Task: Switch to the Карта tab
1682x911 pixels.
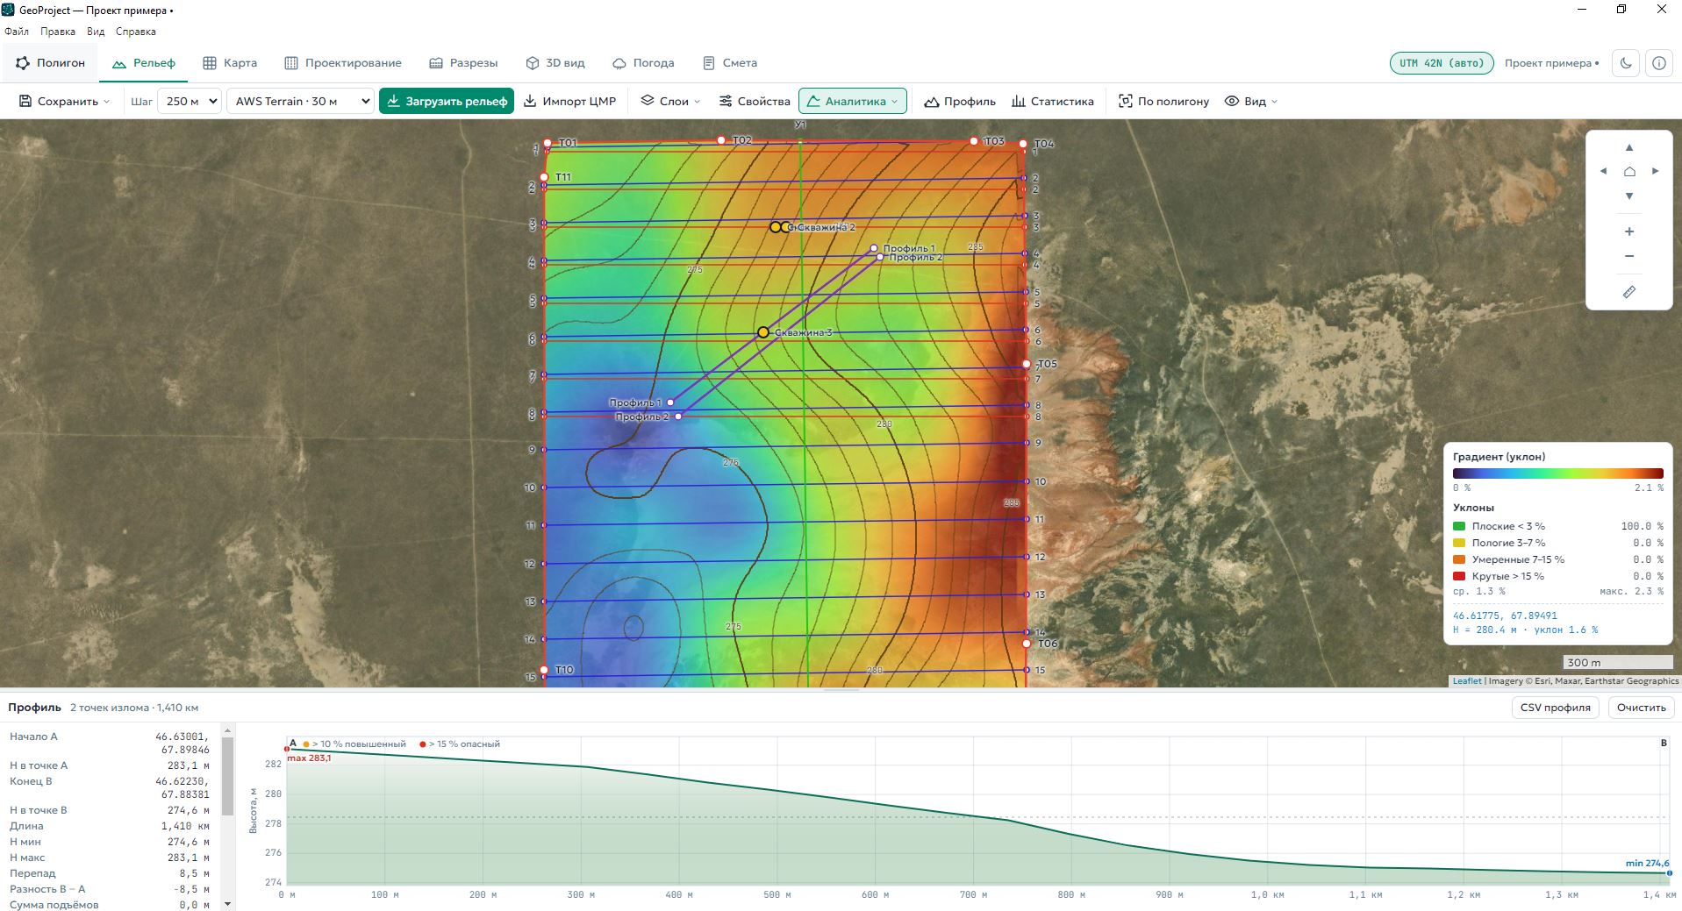Action: tap(230, 63)
